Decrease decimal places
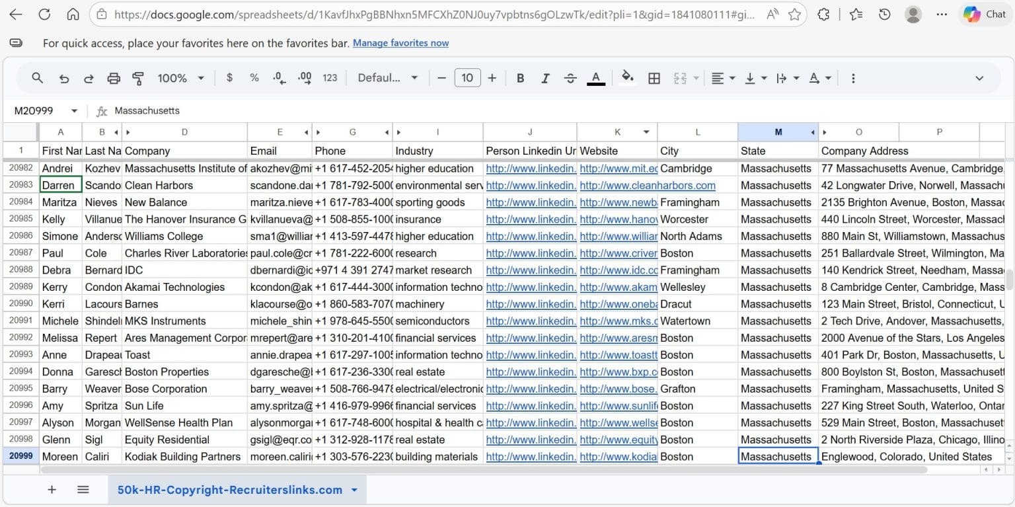This screenshot has width=1015, height=507. (x=280, y=78)
